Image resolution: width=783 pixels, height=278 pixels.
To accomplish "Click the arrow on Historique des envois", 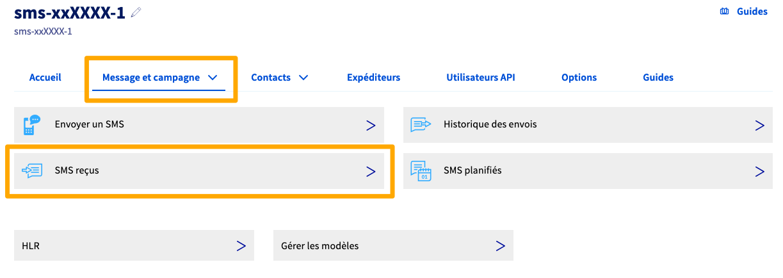I will (759, 125).
